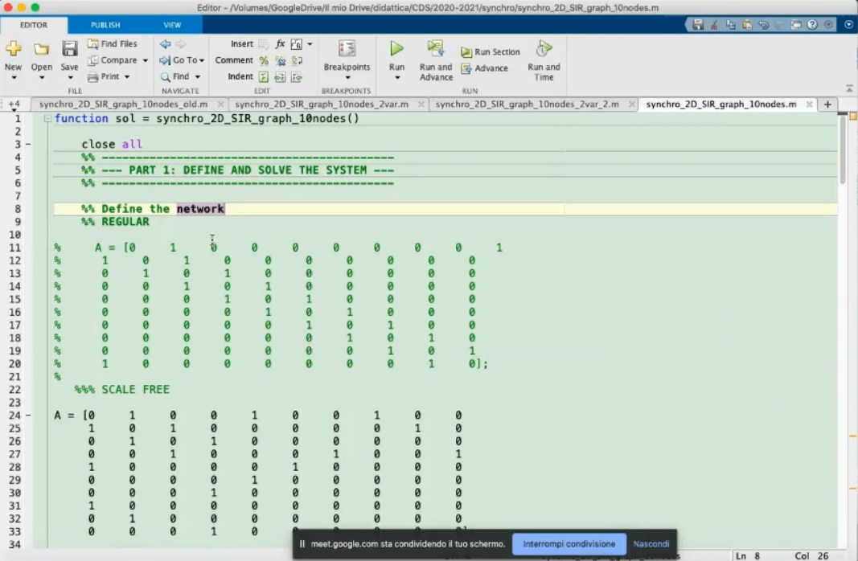The height and width of the screenshot is (561, 858).
Task: Open the synchro_2D_SIR_graph_10nodes_2var.m file tab
Action: [x=322, y=104]
